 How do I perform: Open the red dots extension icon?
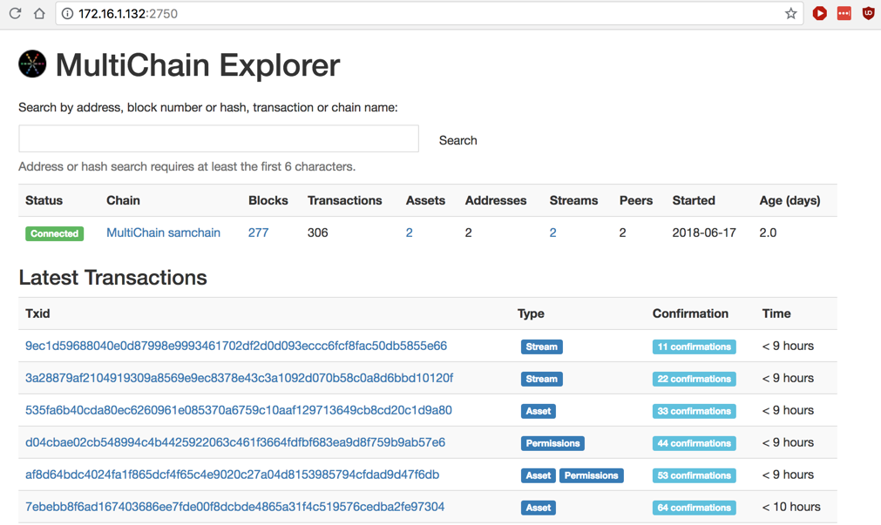844,14
